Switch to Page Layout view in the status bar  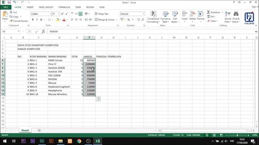coord(214,135)
